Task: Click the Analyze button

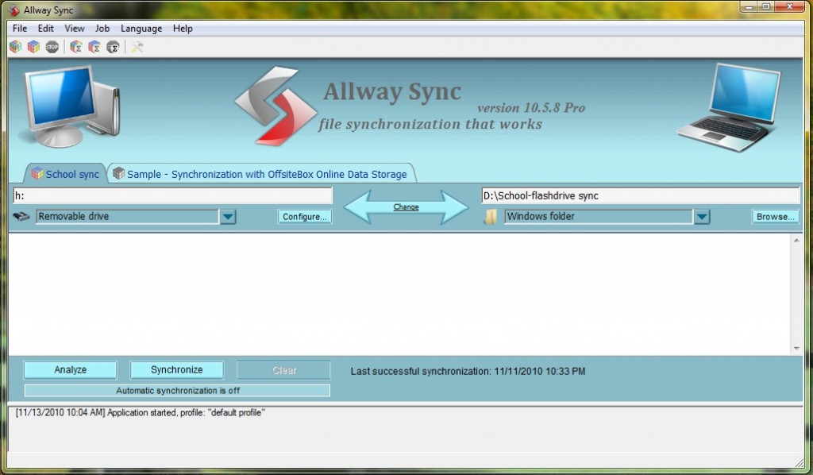Action: point(70,369)
